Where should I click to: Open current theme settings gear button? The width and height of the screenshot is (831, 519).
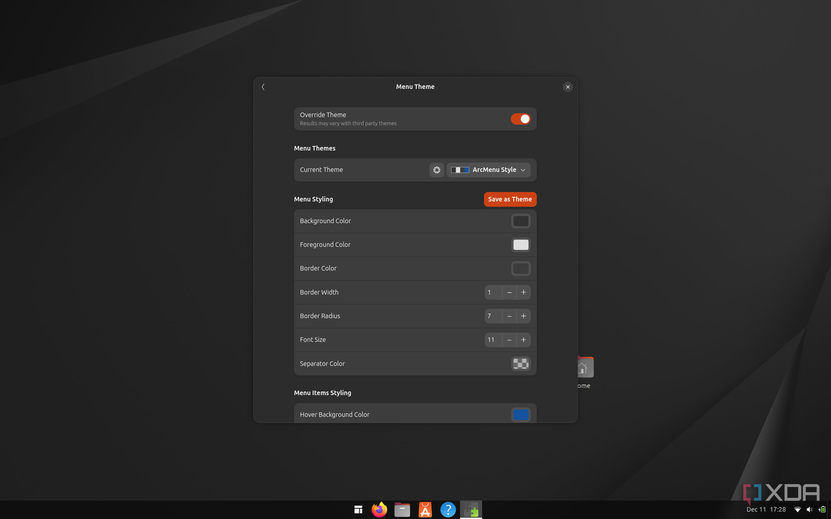437,170
